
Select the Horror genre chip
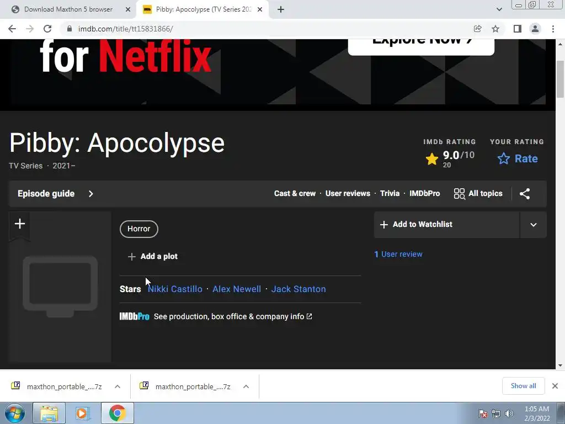(x=138, y=229)
